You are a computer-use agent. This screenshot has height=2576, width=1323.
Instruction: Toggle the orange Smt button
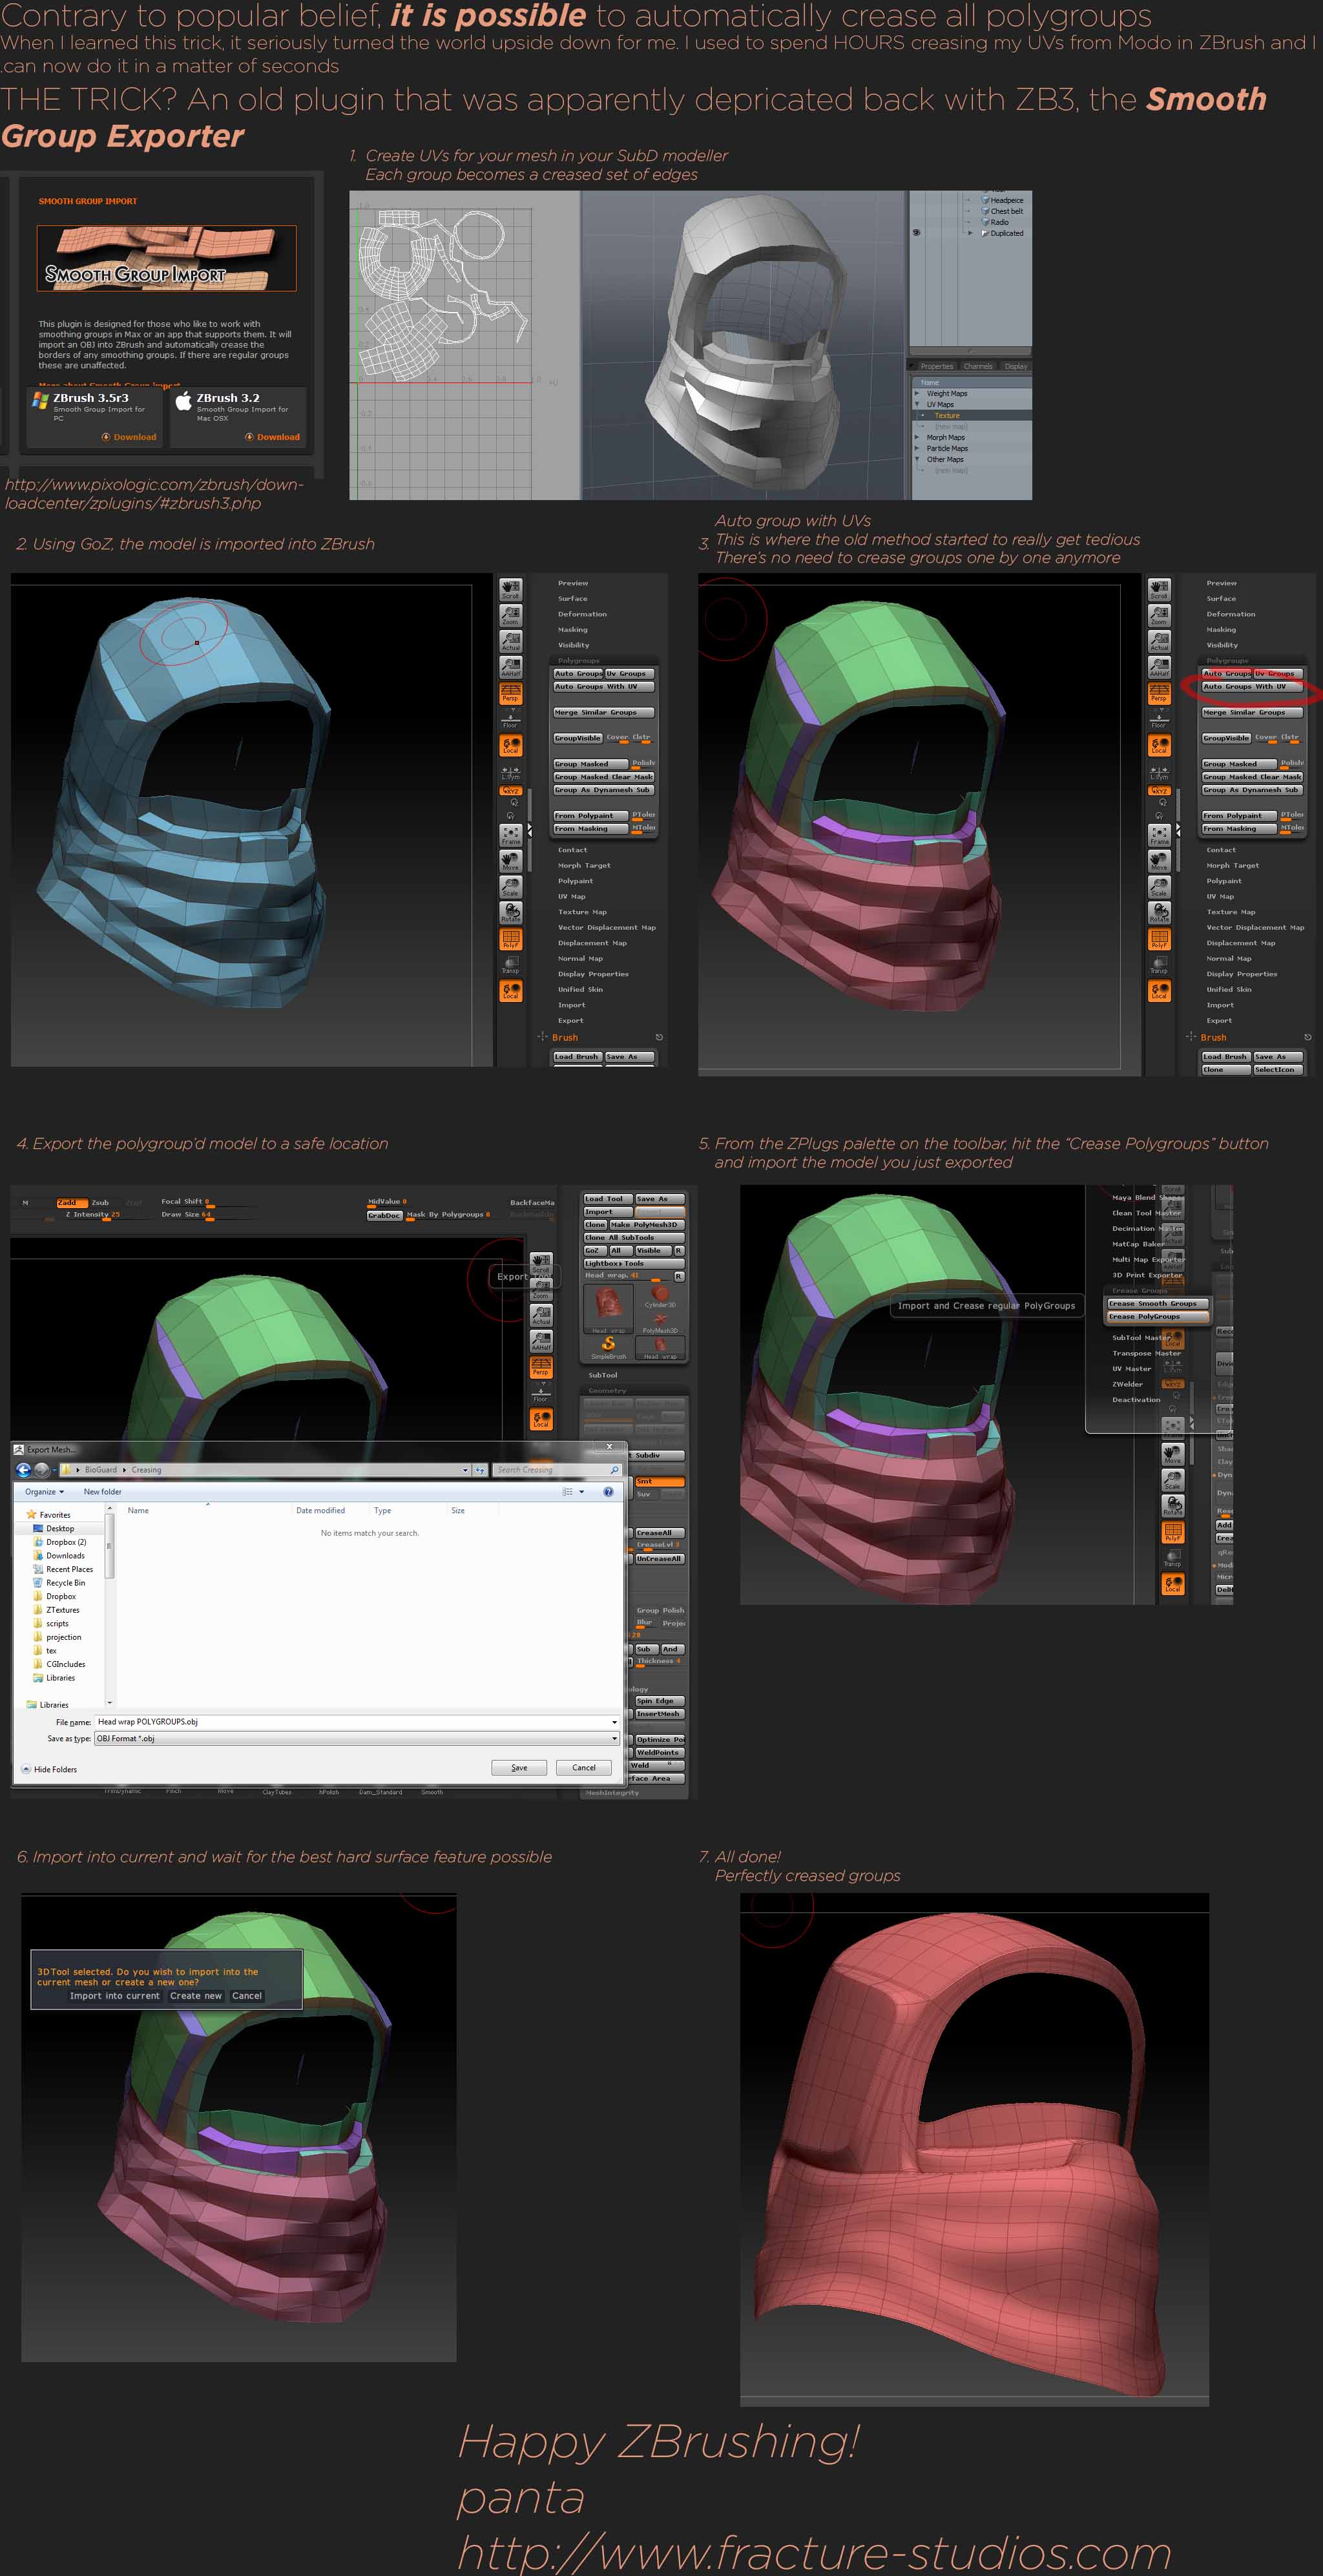tap(659, 1481)
